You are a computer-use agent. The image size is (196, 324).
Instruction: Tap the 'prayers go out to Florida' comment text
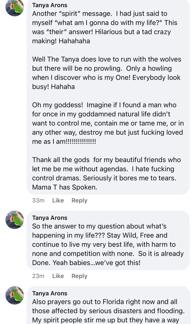pyautogui.click(x=108, y=306)
